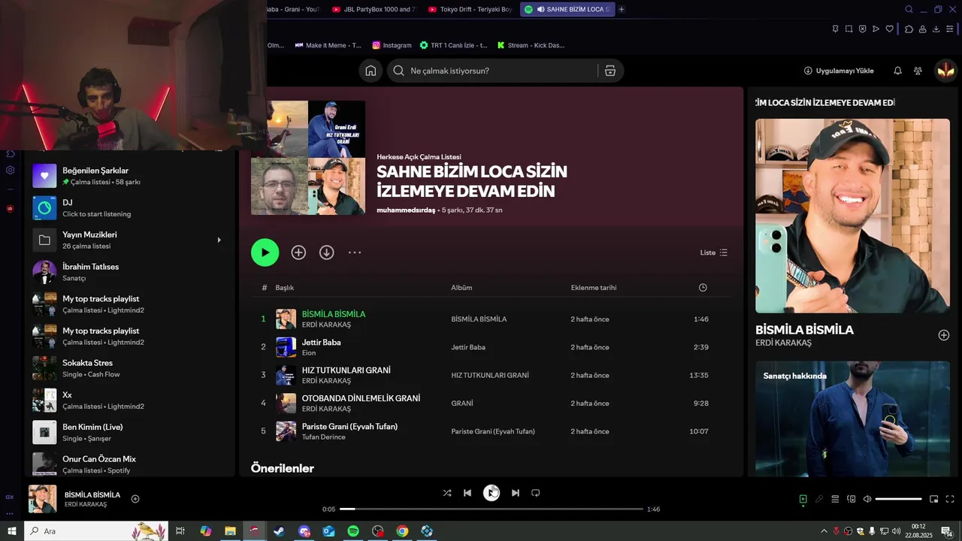
Task: Open the Xx playlist in the library
Action: (131, 400)
